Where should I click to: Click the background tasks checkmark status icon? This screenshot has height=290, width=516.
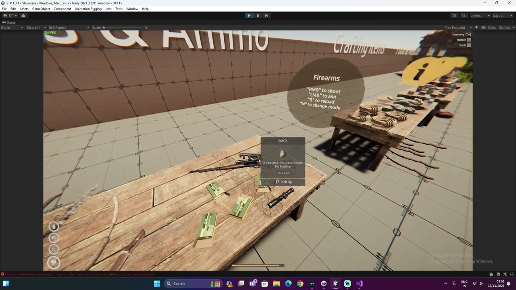[x=512, y=274]
